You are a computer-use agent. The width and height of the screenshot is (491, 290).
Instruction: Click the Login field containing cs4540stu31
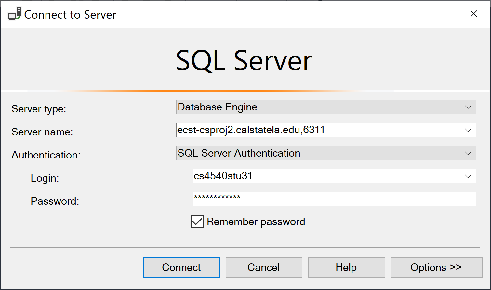coord(325,176)
